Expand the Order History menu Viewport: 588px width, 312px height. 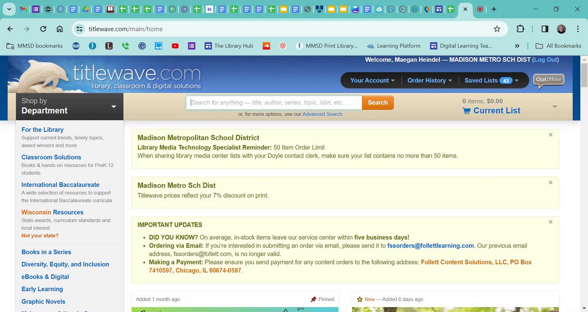tap(430, 81)
